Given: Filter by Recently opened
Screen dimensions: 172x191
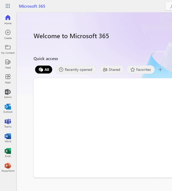Looking at the screenshot, I should (76, 70).
